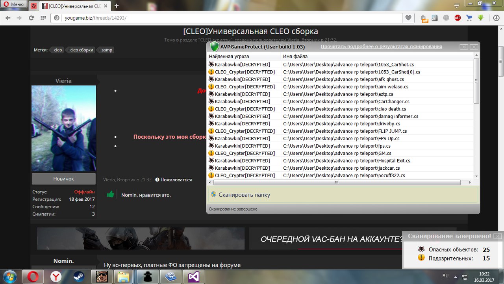
Task: Open the Opera Меню button
Action: point(14,5)
